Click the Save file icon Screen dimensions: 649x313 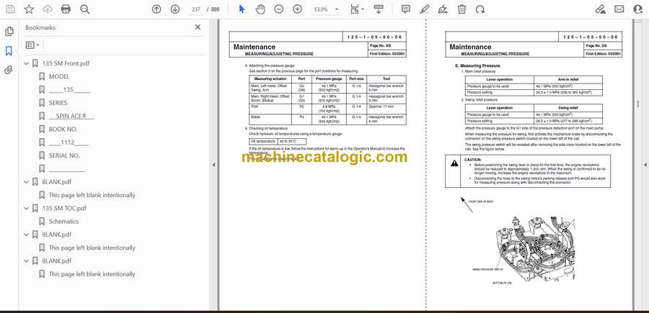click(x=10, y=9)
